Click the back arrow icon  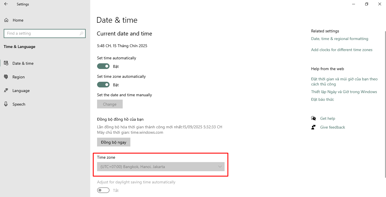click(6, 4)
